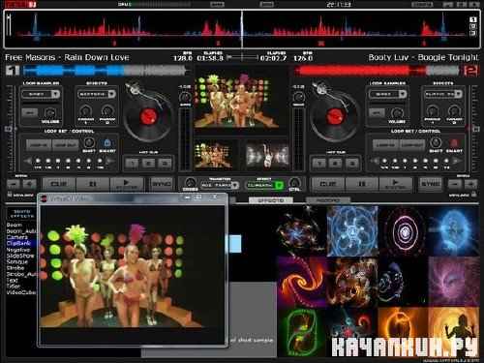Click the left deck pitch bend minus
This screenshot has height=363, width=484.
[14, 184]
